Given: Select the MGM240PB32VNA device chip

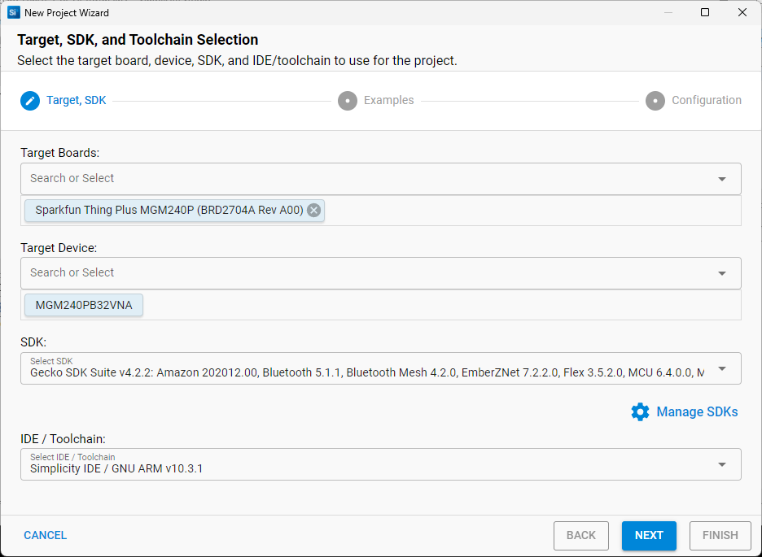Looking at the screenshot, I should coord(83,307).
